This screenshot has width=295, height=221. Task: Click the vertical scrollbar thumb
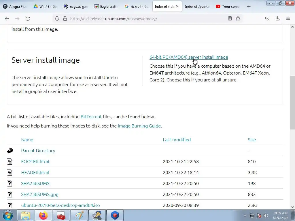click(x=292, y=103)
